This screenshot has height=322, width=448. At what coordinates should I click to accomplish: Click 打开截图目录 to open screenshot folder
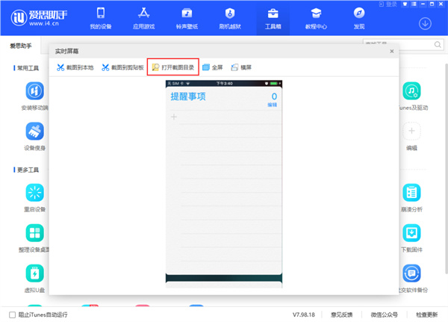(173, 67)
